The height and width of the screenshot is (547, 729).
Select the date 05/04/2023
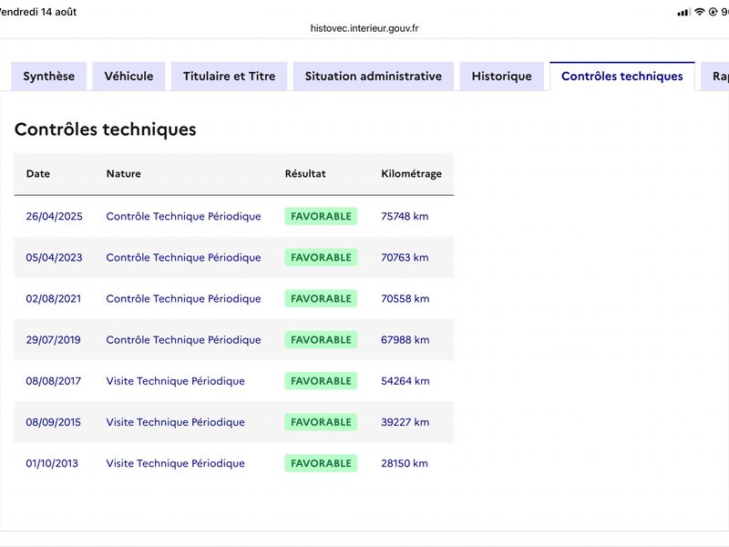click(x=55, y=258)
